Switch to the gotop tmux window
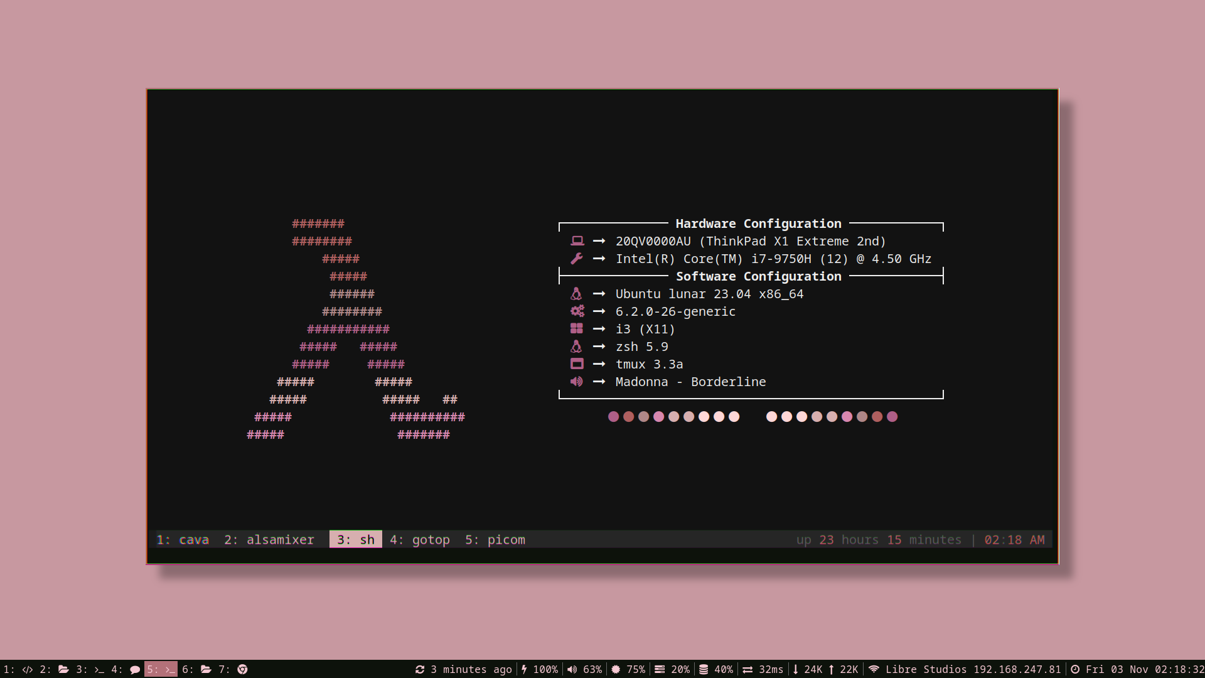The width and height of the screenshot is (1205, 678). [420, 539]
